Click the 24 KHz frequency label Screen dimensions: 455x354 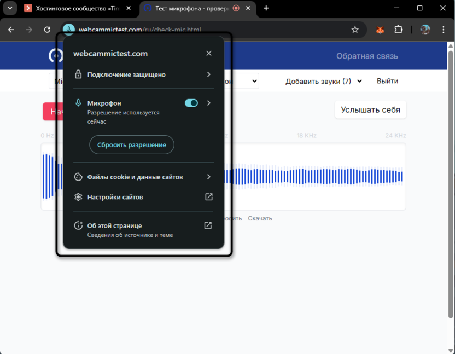[x=395, y=135]
